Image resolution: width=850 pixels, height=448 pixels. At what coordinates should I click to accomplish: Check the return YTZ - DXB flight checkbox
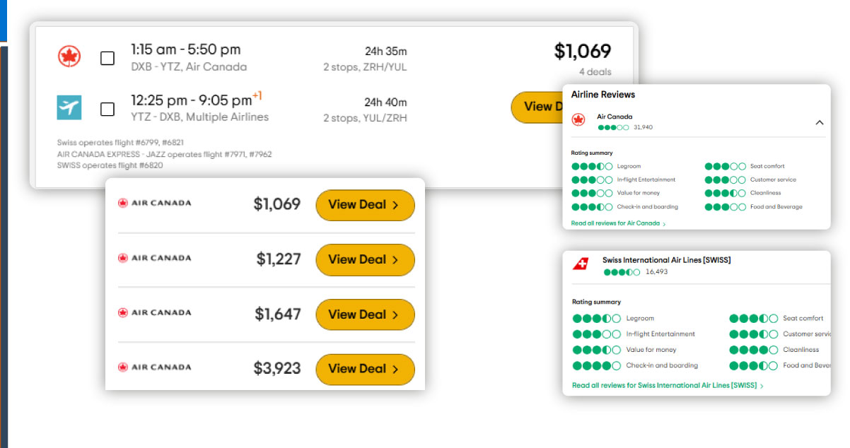[x=107, y=109]
